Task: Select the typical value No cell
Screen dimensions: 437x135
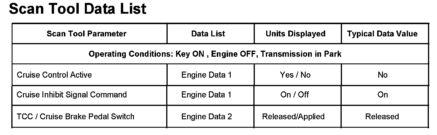Action: click(383, 75)
